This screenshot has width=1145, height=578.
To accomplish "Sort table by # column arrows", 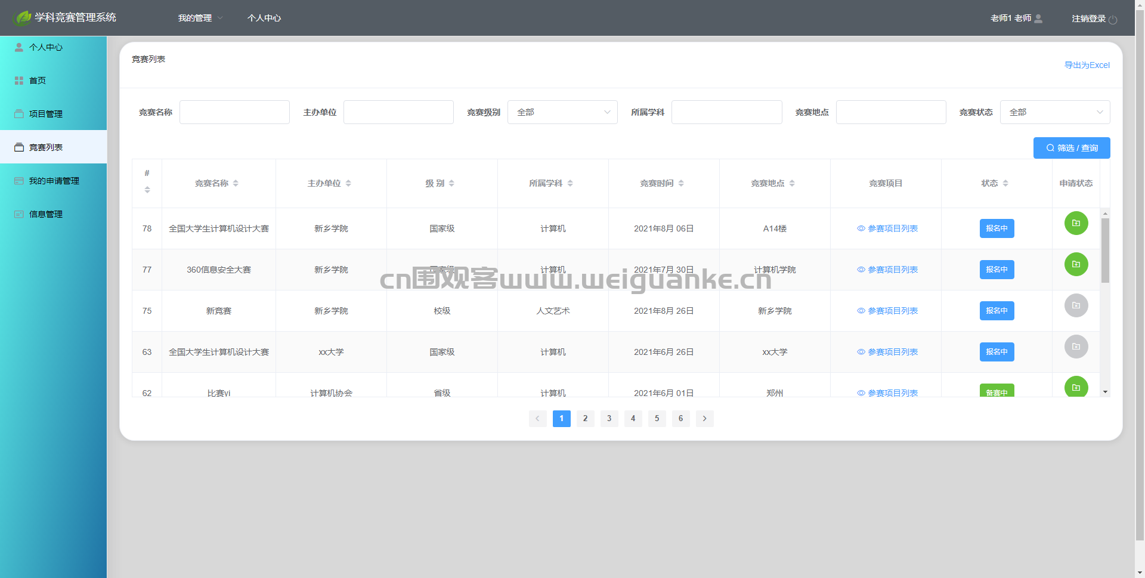I will tap(147, 190).
